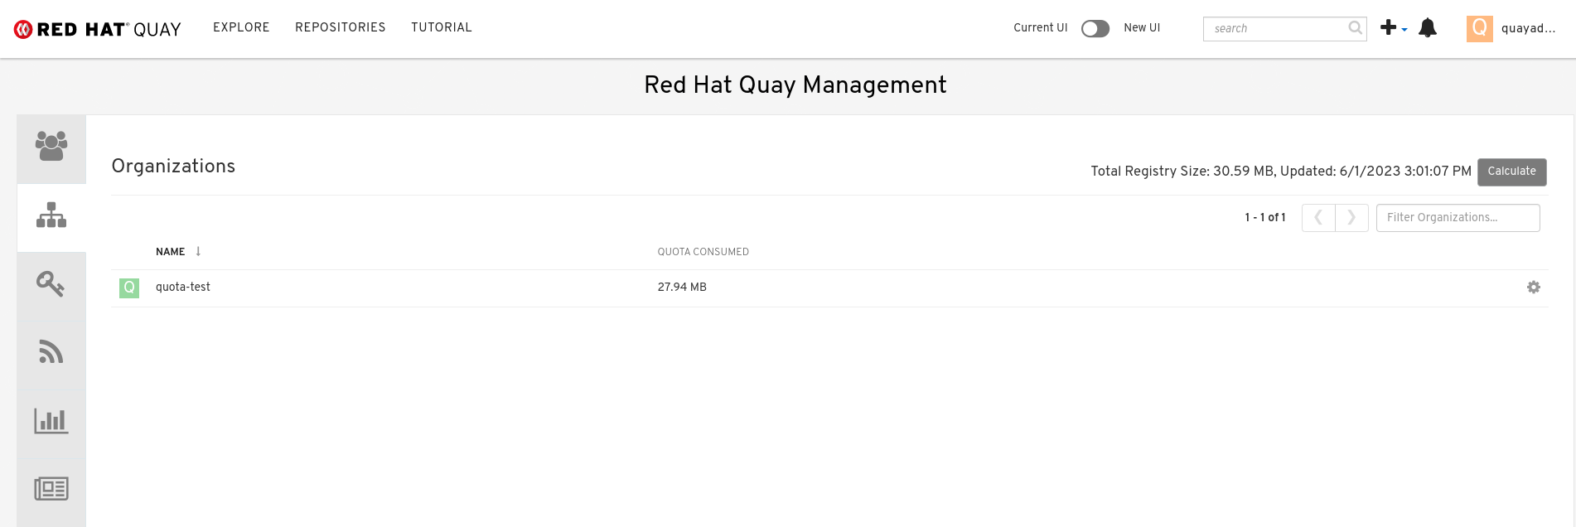Select the Organizations sidebar tab icon
1576x527 pixels.
51,216
